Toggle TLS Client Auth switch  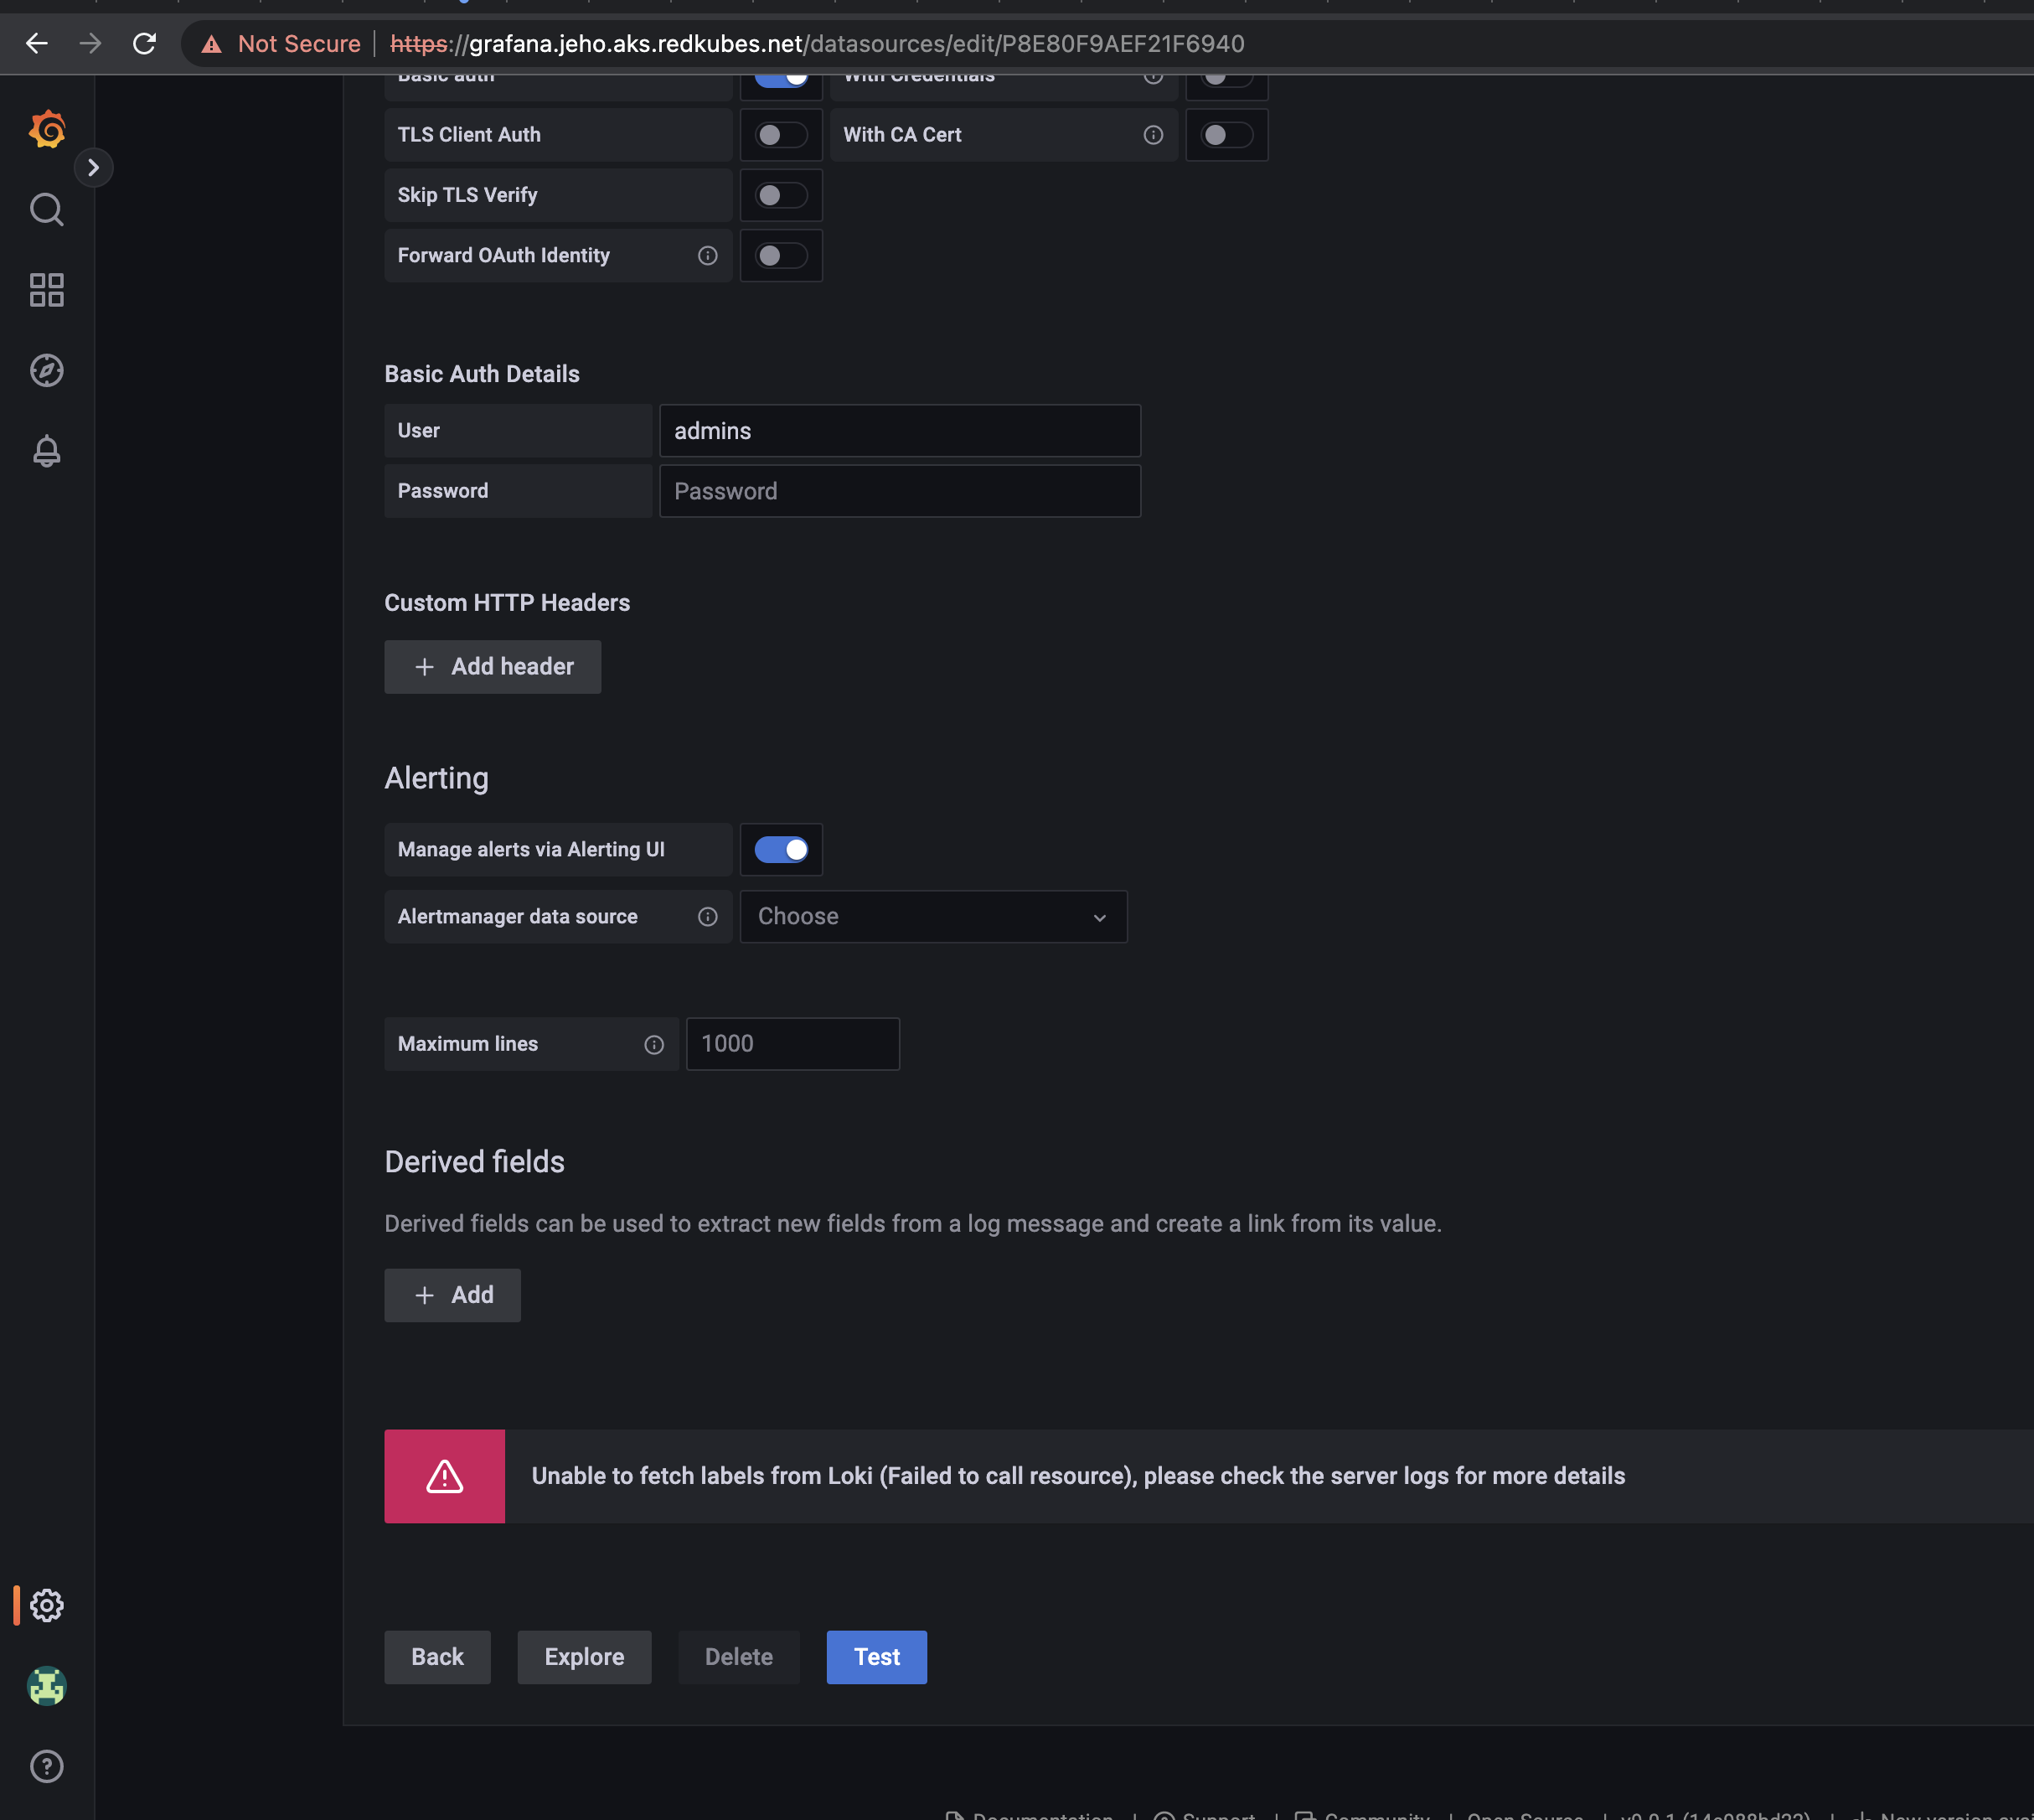click(x=782, y=135)
